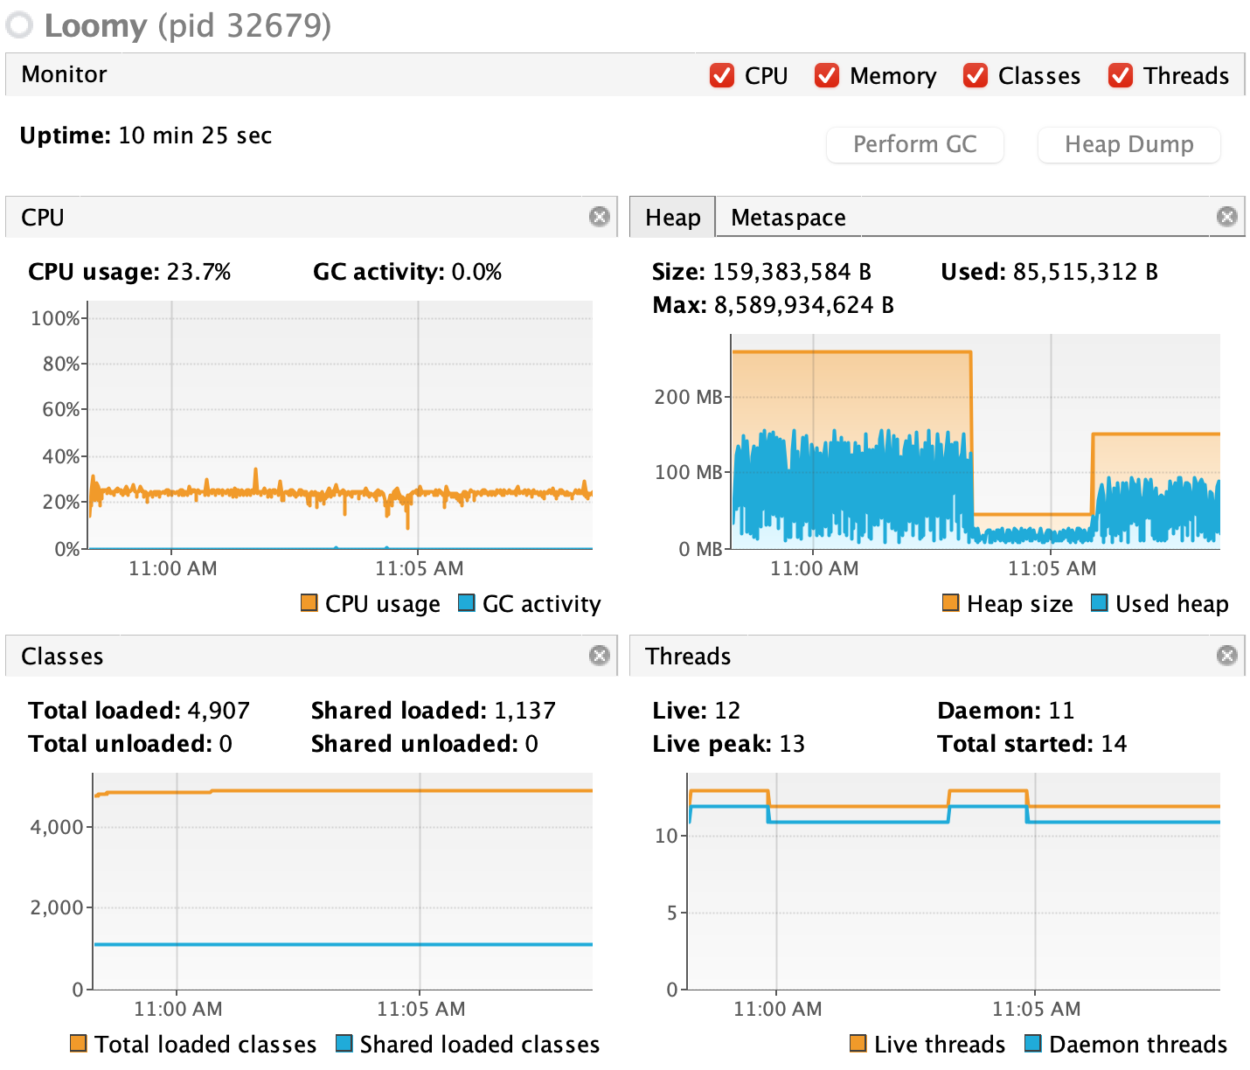
Task: Click the Loomy process status icon
Action: [x=19, y=25]
